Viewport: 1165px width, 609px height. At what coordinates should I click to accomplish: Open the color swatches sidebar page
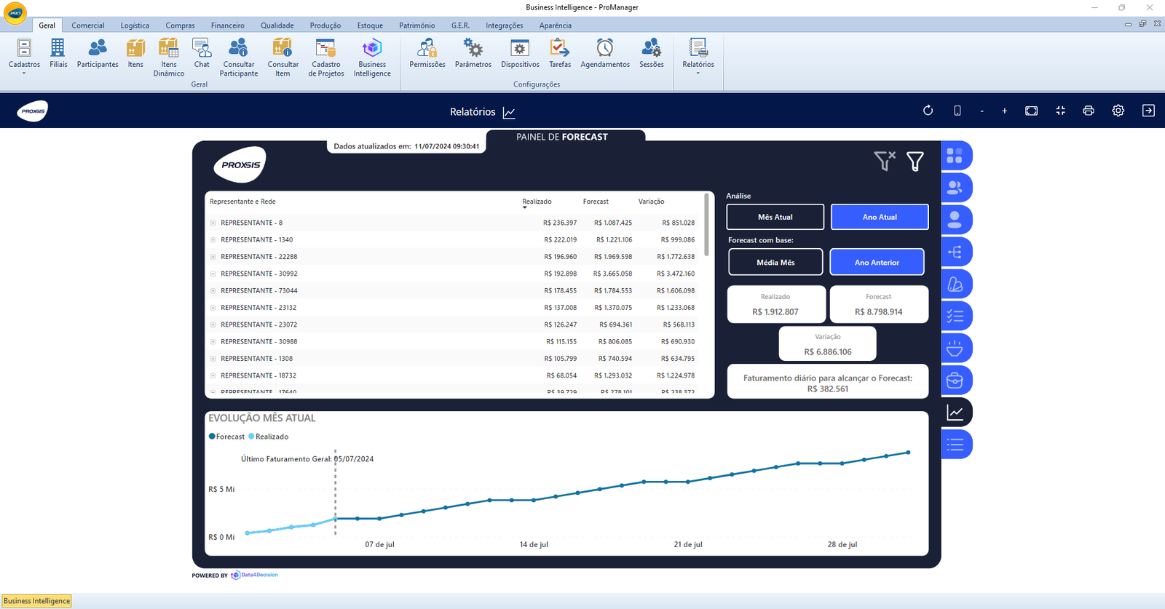coord(956,284)
